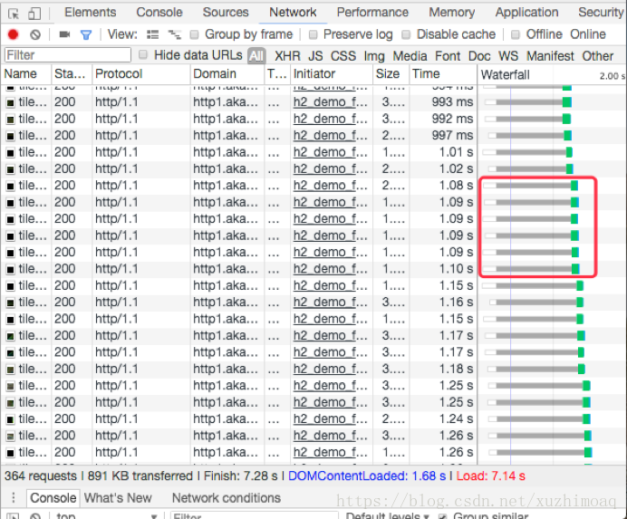
Task: Open the Elements tab
Action: coord(91,13)
